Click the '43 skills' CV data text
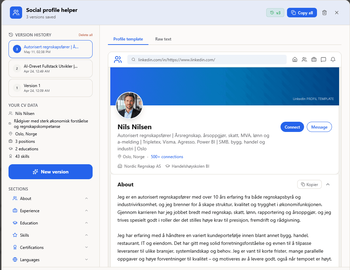Image resolution: width=350 pixels, height=270 pixels. pyautogui.click(x=22, y=156)
